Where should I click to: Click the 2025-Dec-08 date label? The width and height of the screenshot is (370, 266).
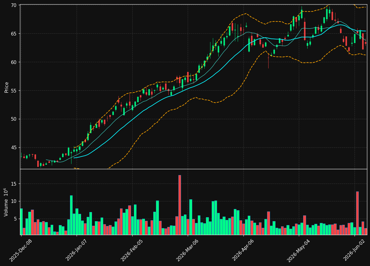pyautogui.click(x=21, y=250)
